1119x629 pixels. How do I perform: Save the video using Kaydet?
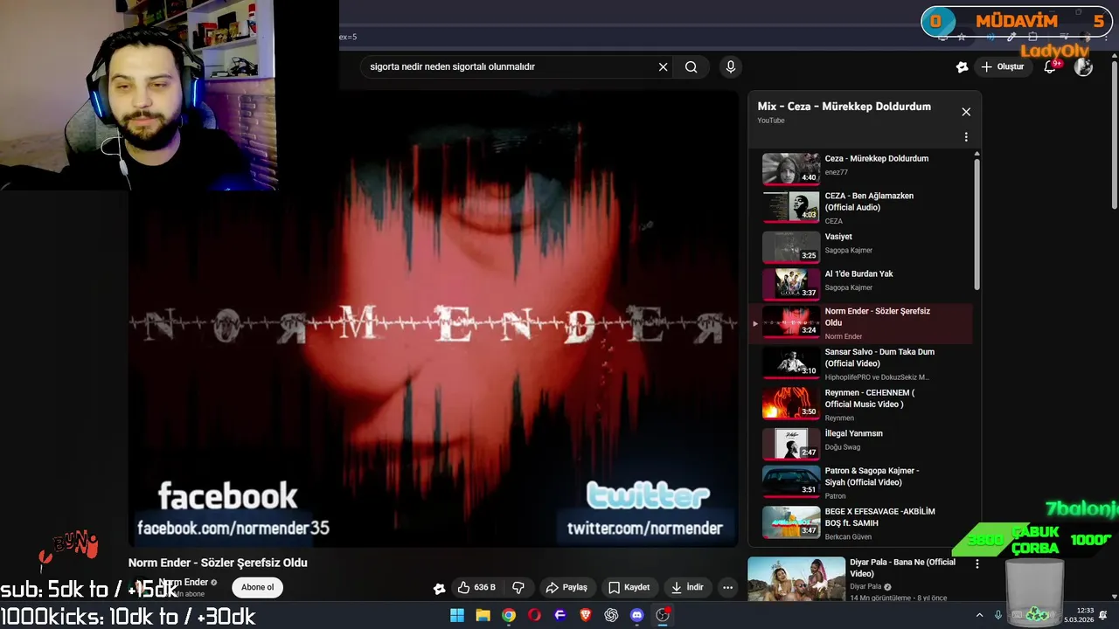(629, 588)
